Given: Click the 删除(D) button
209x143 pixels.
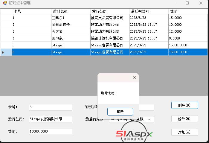Looking at the screenshot, I should pos(184,105).
